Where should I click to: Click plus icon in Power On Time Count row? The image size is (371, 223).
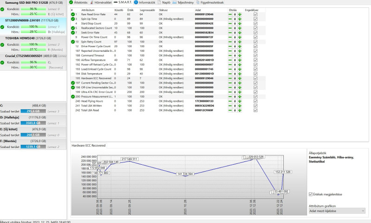pyautogui.click(x=240, y=37)
